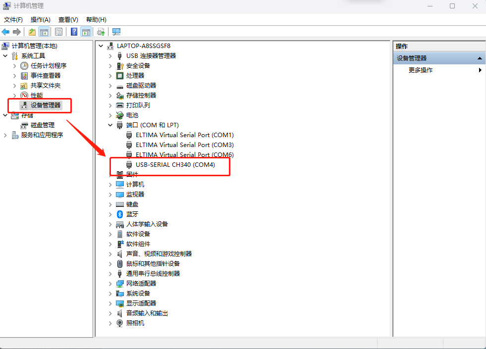This screenshot has height=349, width=486.
Task: Click the Back arrow toolbar button
Action: pyautogui.click(x=5, y=32)
